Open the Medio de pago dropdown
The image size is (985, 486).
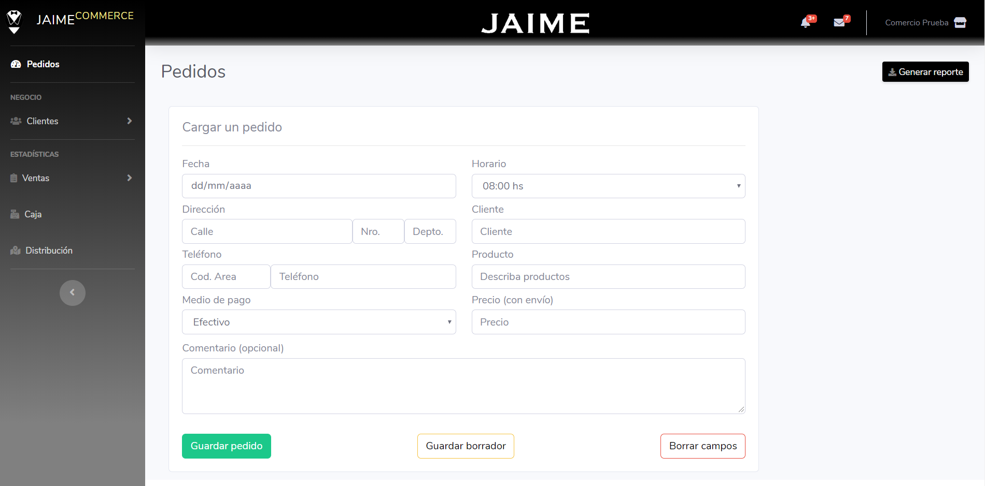[x=319, y=322]
